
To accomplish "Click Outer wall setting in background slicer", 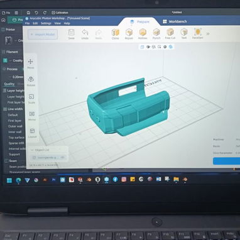I will click(15, 126).
